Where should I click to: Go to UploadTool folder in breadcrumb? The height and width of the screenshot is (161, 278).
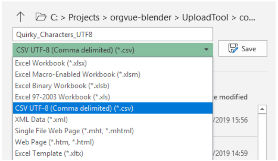point(205,18)
